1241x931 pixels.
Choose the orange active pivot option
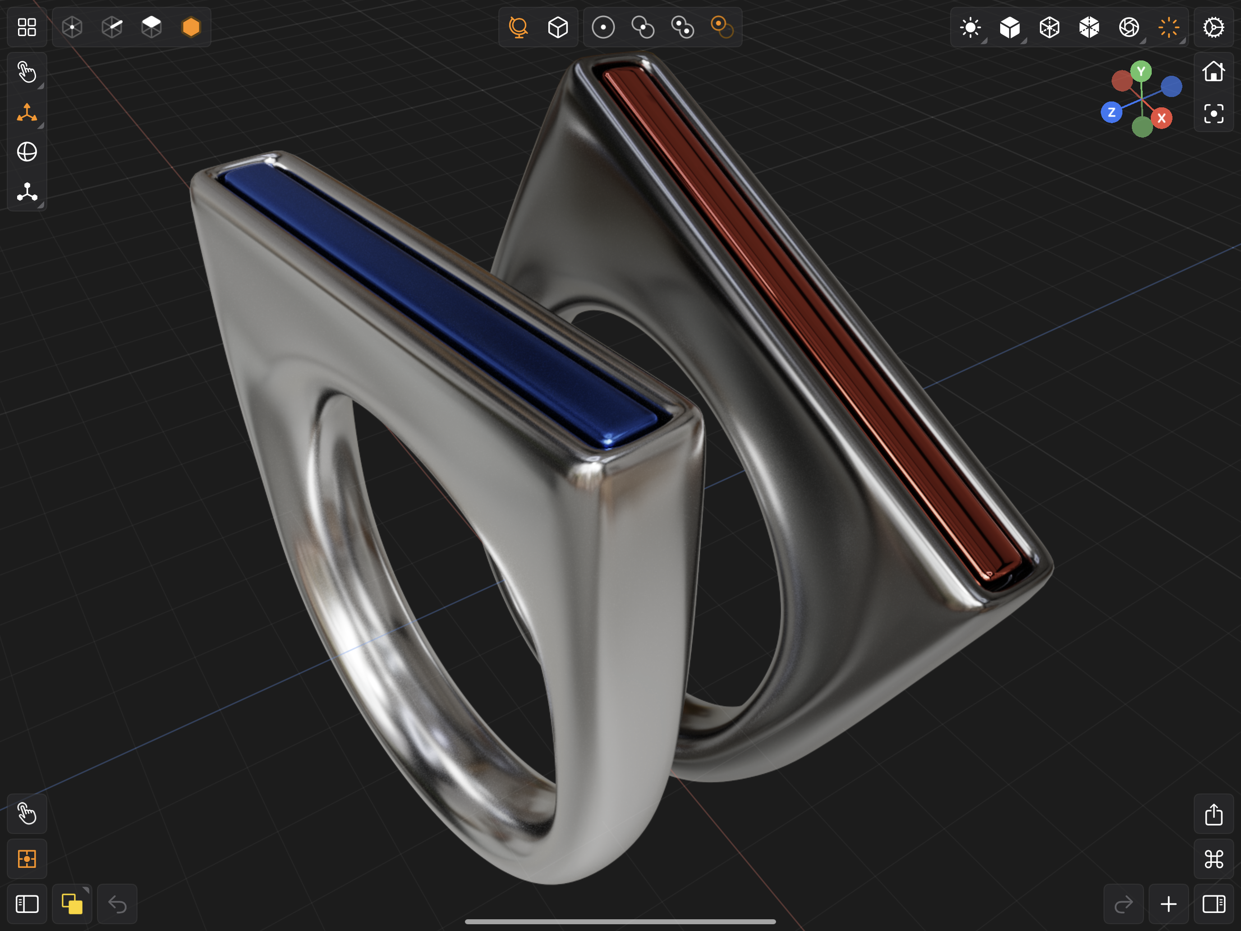point(722,27)
